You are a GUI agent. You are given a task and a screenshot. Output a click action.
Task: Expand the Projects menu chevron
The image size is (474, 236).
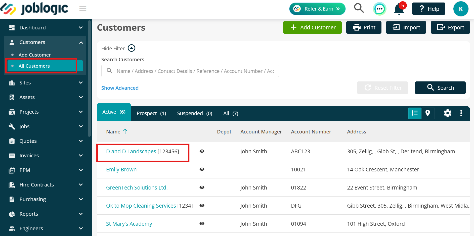(81, 112)
